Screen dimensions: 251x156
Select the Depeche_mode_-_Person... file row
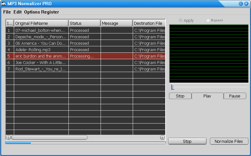(x=85, y=37)
